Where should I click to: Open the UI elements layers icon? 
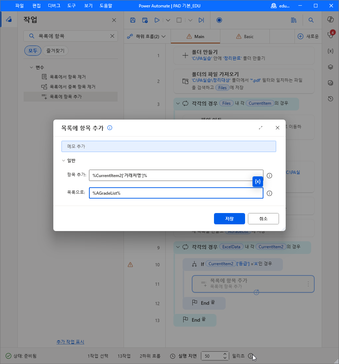(331, 67)
